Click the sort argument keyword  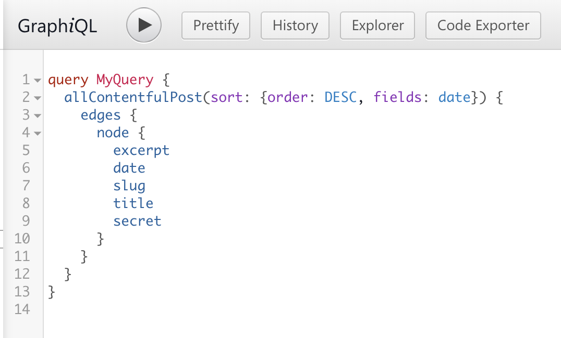coord(226,97)
